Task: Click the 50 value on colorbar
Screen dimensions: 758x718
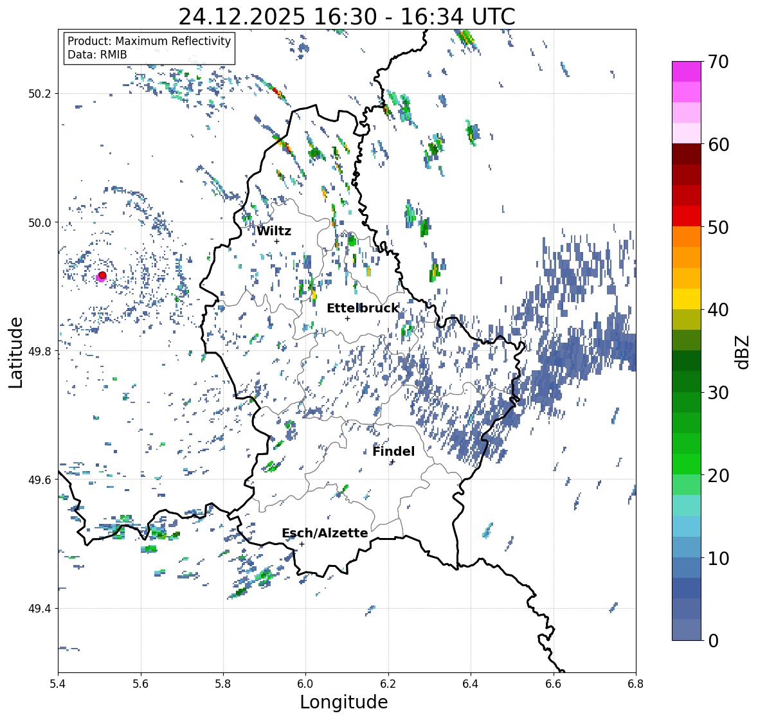Action: [x=718, y=227]
